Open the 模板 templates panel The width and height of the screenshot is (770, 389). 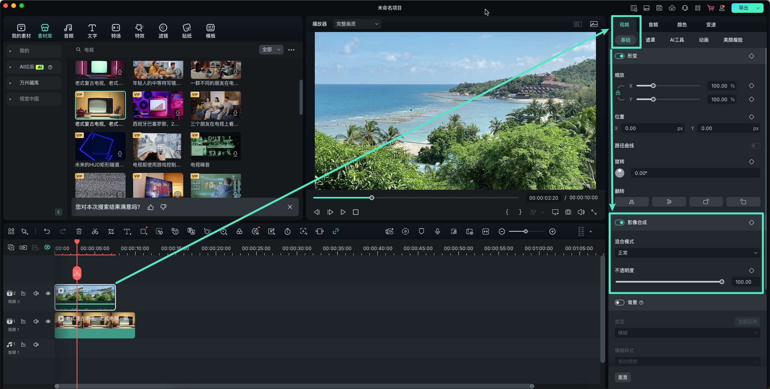tap(211, 31)
